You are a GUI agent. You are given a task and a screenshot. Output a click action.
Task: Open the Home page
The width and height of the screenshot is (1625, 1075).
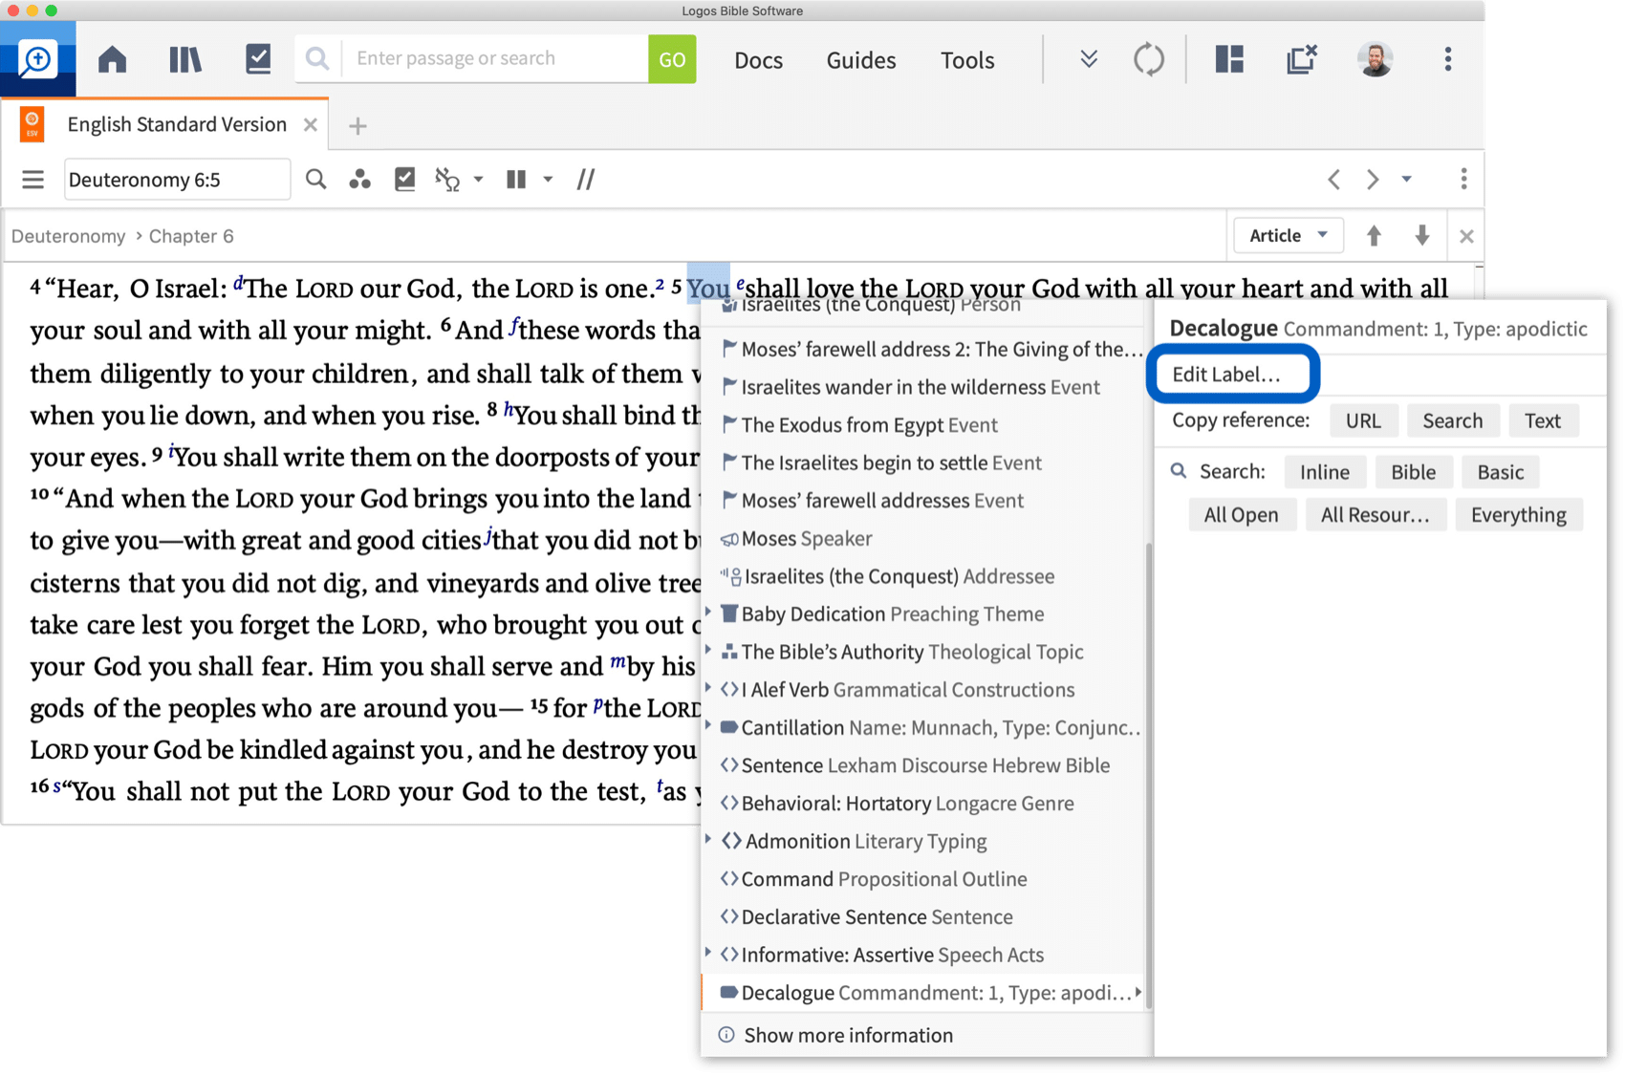point(112,58)
